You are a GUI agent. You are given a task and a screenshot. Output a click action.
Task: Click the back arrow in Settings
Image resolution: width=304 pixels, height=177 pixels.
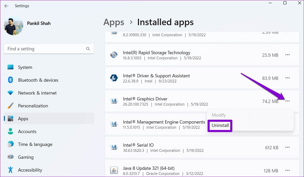pyautogui.click(x=6, y=6)
